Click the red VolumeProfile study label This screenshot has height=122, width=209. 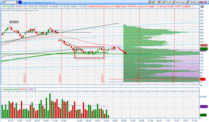pyautogui.click(x=141, y=7)
